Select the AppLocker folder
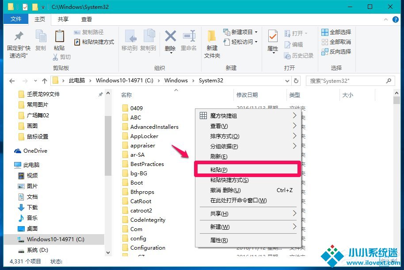This screenshot has height=270, width=404. (x=141, y=136)
